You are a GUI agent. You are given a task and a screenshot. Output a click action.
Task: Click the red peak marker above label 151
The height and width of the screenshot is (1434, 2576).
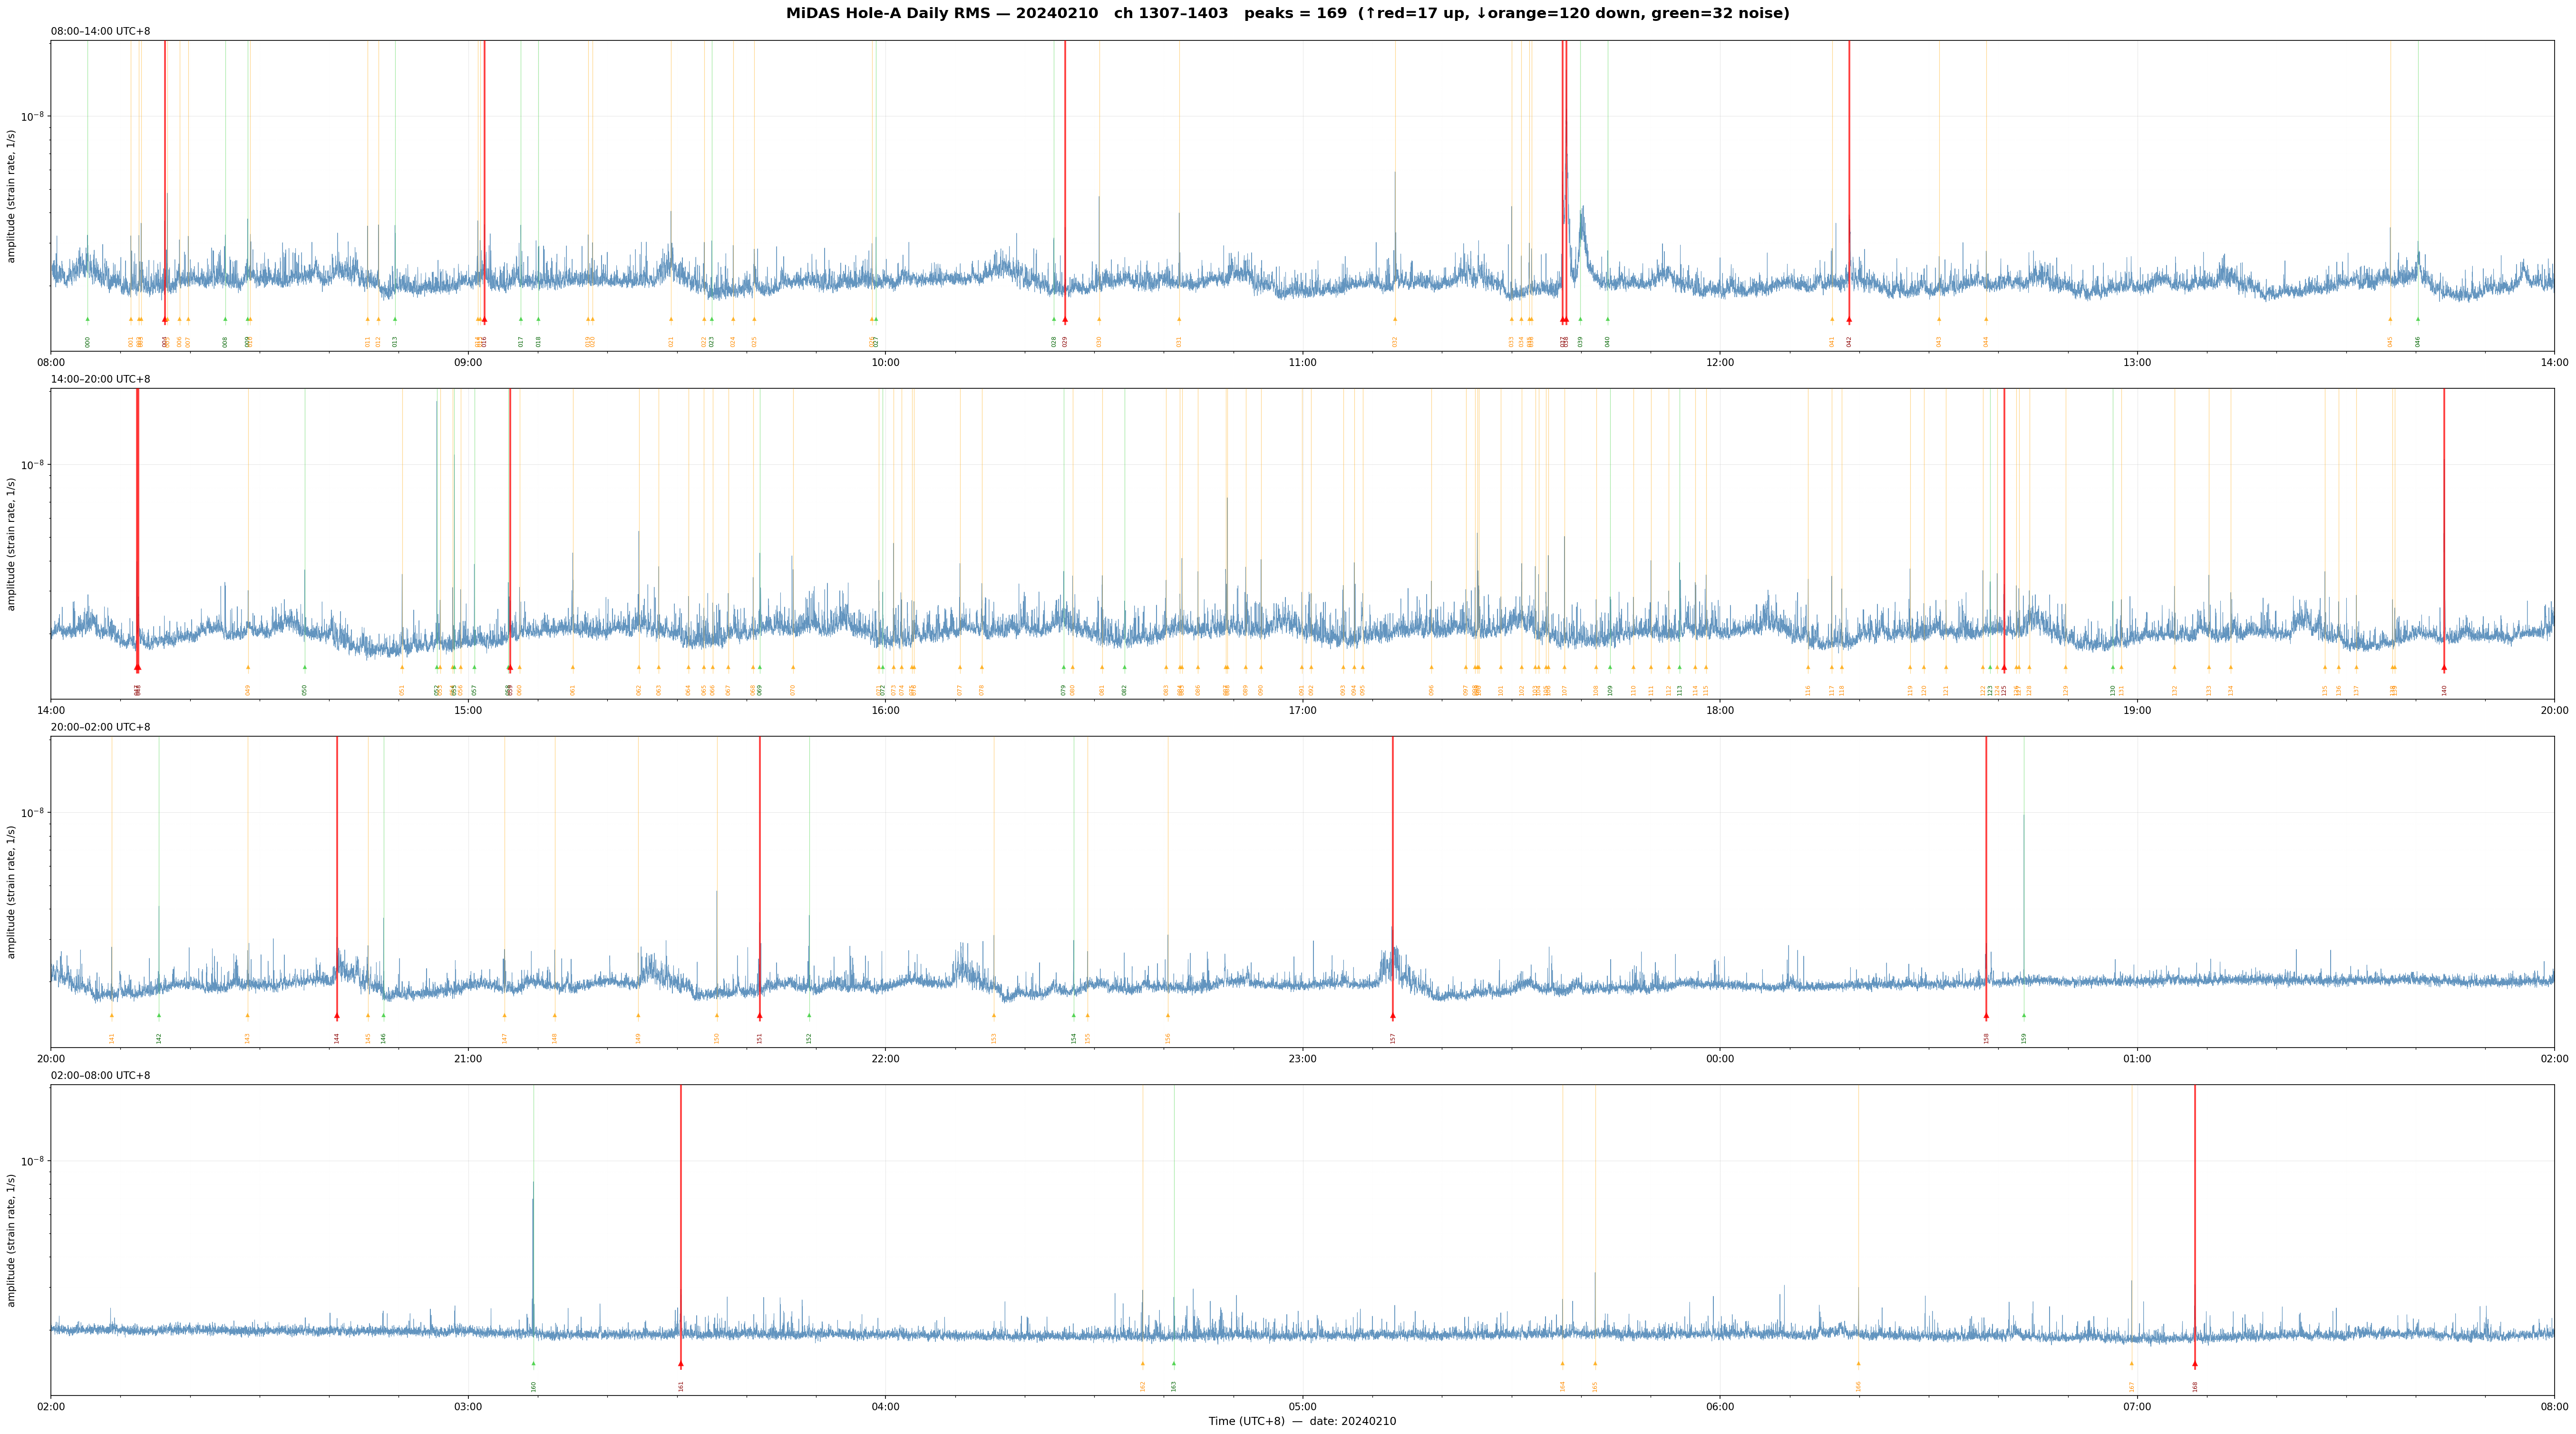(760, 1015)
